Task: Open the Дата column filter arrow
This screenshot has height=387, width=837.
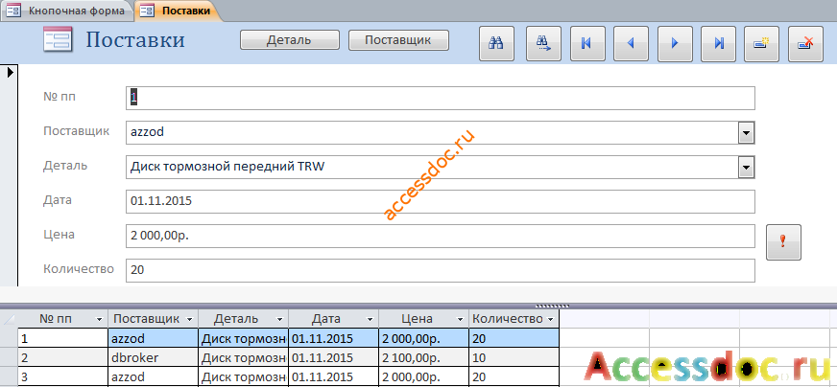Action: [370, 319]
